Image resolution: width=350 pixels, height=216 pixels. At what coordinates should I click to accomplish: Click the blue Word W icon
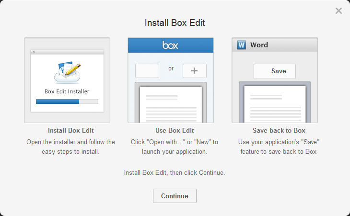point(241,45)
